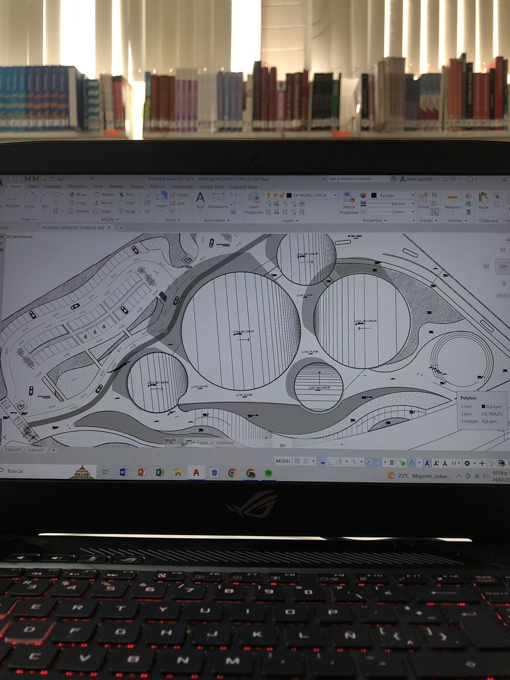Toggle polar tracking in status bar

(339, 462)
